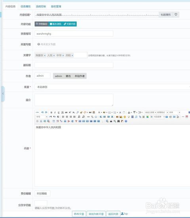The image size is (190, 218).
Task: Remove the 人民 keyword tag
Action: click(54, 55)
